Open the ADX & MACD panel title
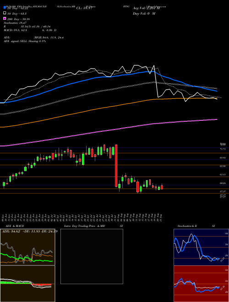 point(13,226)
